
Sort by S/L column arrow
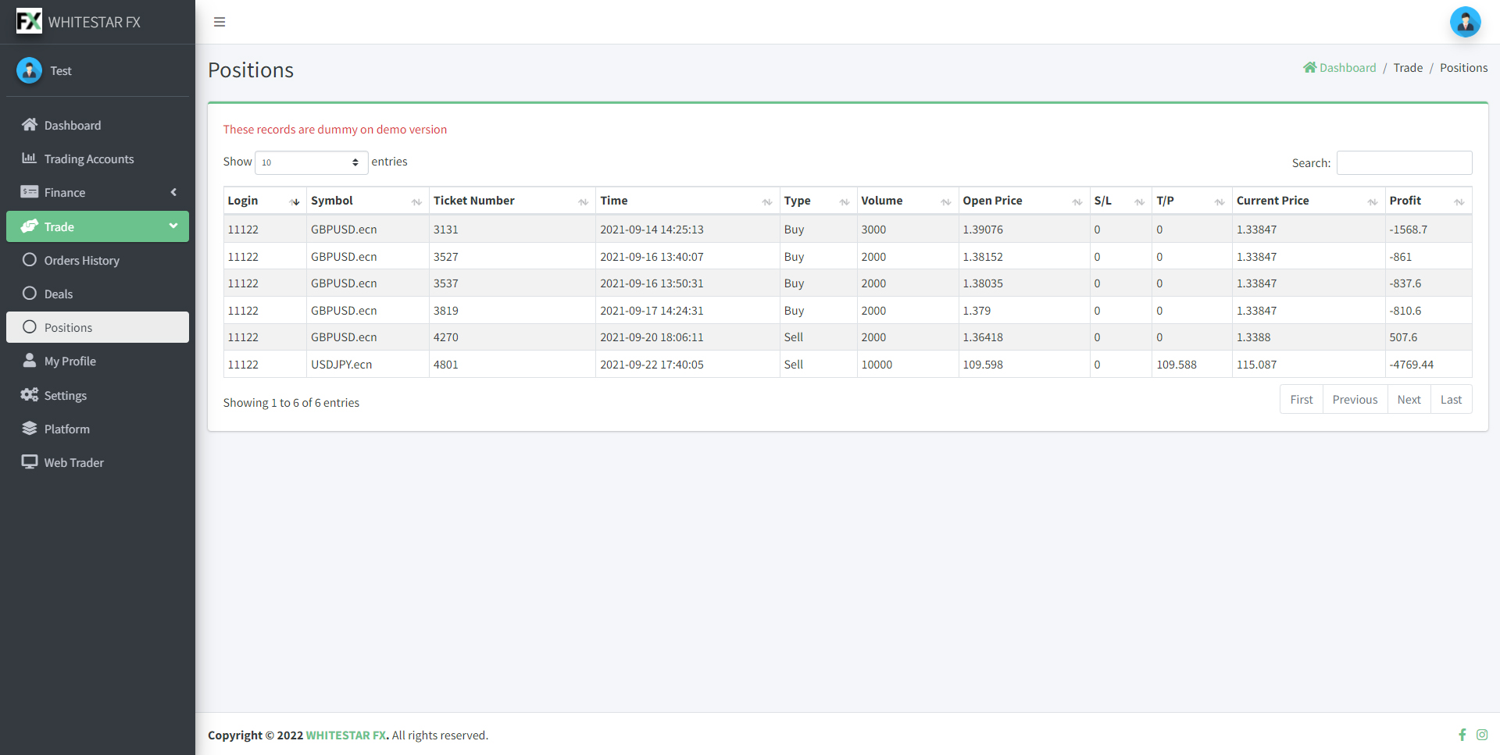[1139, 201]
